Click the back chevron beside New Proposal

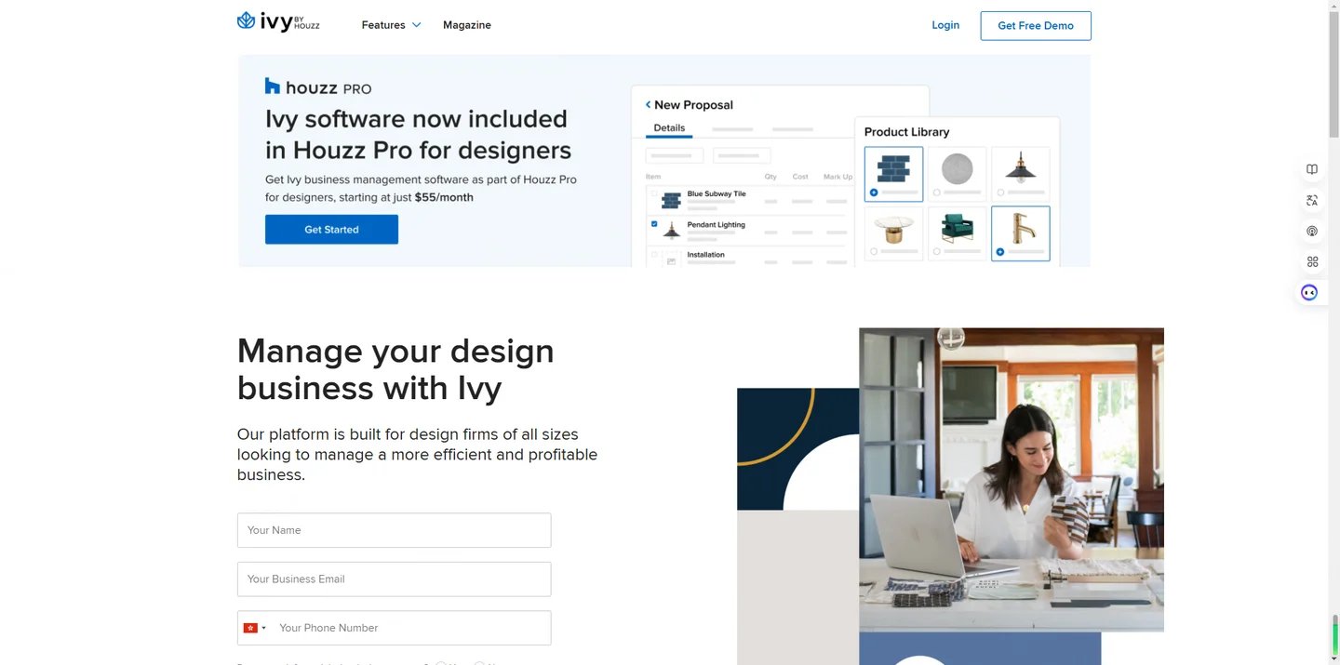[648, 105]
